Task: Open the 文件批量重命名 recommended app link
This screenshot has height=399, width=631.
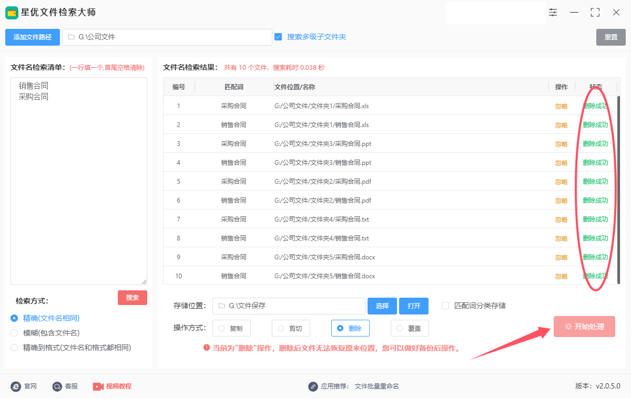Action: (x=377, y=386)
